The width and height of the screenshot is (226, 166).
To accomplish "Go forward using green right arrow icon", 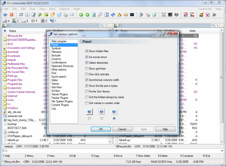I will pos(87,15).
